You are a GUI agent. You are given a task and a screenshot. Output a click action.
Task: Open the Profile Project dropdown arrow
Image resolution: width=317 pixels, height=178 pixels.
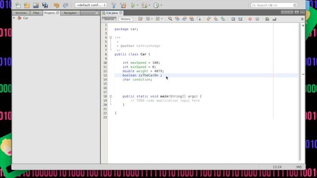[161, 5]
